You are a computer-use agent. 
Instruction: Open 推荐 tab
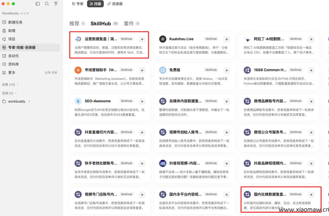77,24
